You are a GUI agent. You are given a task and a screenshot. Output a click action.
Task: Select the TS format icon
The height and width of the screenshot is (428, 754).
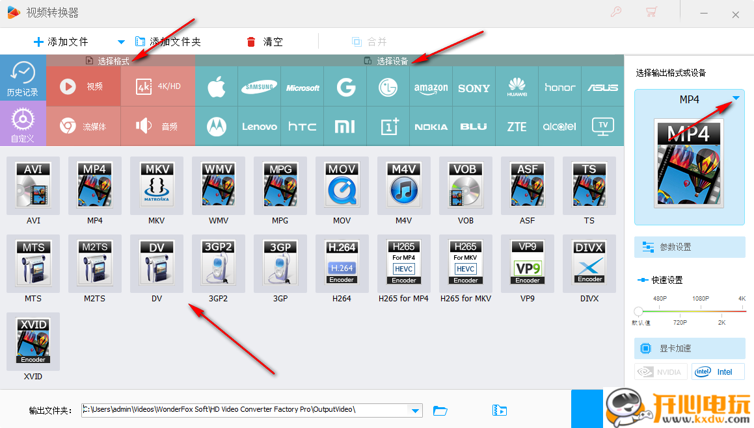click(x=589, y=186)
